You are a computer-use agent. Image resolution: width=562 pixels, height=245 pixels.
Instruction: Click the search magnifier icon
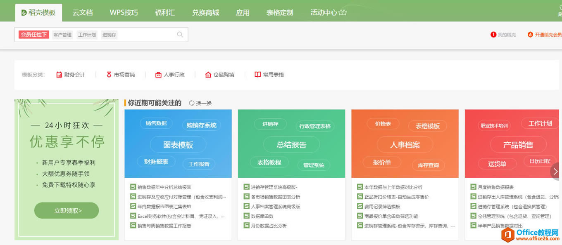pyautogui.click(x=180, y=35)
